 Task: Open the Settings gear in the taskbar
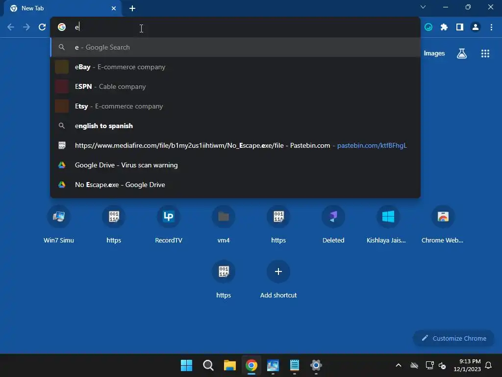(x=316, y=365)
